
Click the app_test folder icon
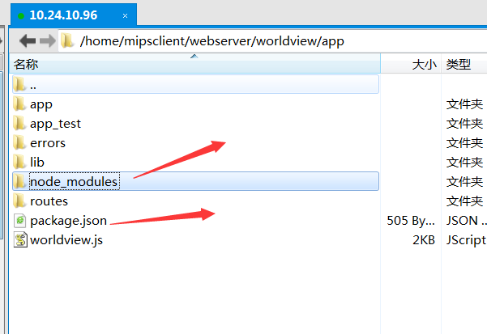(x=19, y=123)
